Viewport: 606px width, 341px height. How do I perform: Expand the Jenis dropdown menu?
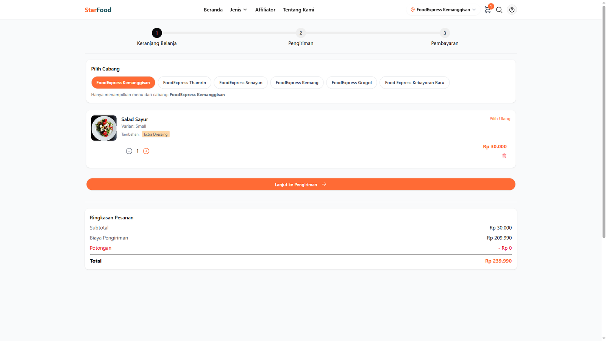[x=238, y=10]
